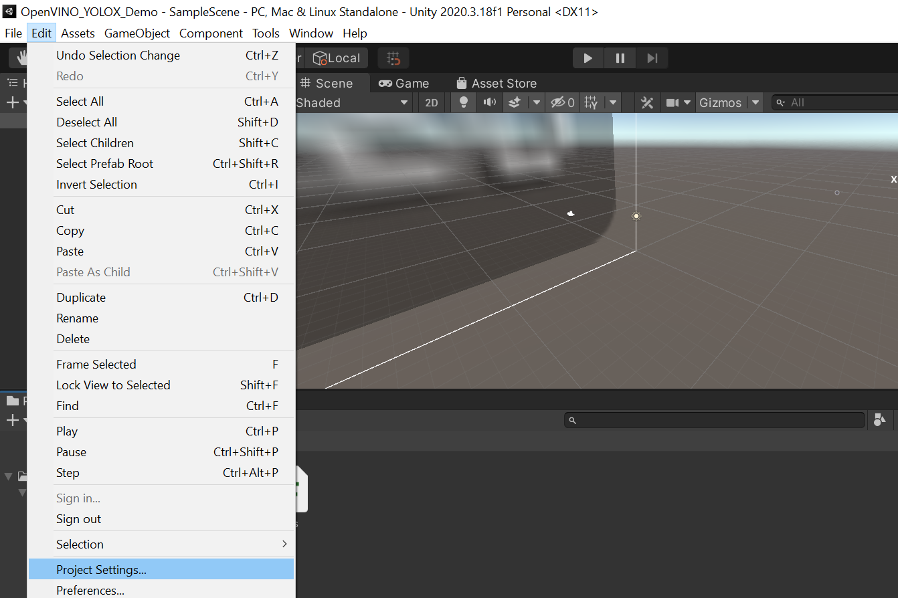Click the Project panel search field
The width and height of the screenshot is (898, 598).
[715, 420]
